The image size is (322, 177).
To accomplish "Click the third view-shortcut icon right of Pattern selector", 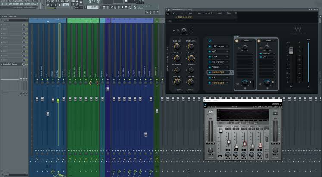I will [x=111, y=7].
